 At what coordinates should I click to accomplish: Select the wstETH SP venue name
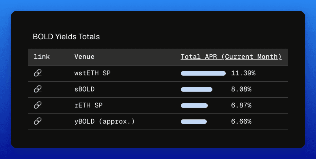point(92,73)
